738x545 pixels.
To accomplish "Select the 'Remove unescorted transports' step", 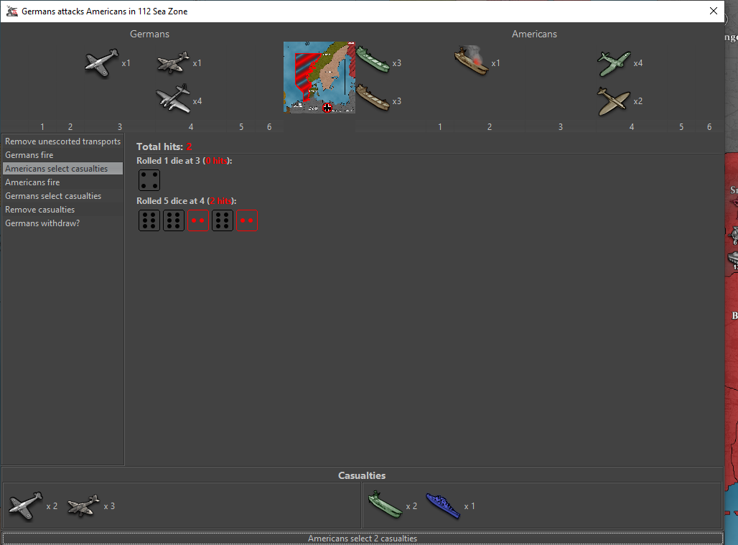I will pyautogui.click(x=62, y=141).
